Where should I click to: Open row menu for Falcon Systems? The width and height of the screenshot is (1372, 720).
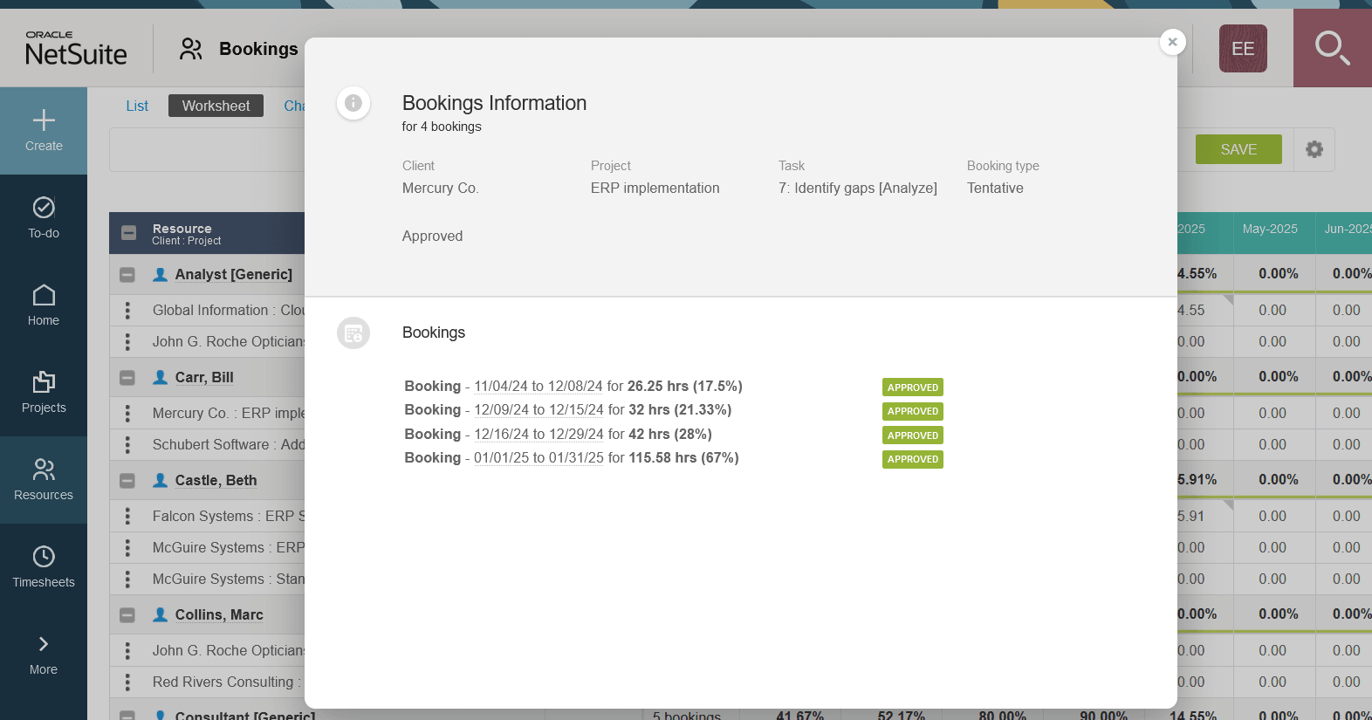pos(127,516)
